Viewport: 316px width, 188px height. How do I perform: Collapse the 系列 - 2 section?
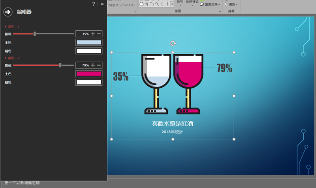[12, 58]
